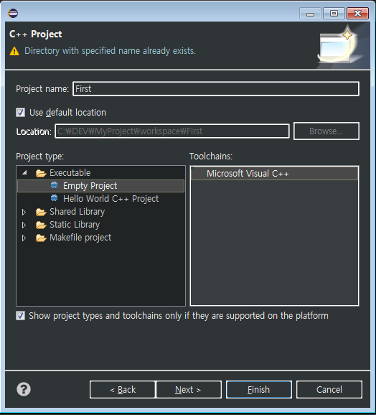
Task: Expand the Makefile project tree node
Action: (24, 238)
